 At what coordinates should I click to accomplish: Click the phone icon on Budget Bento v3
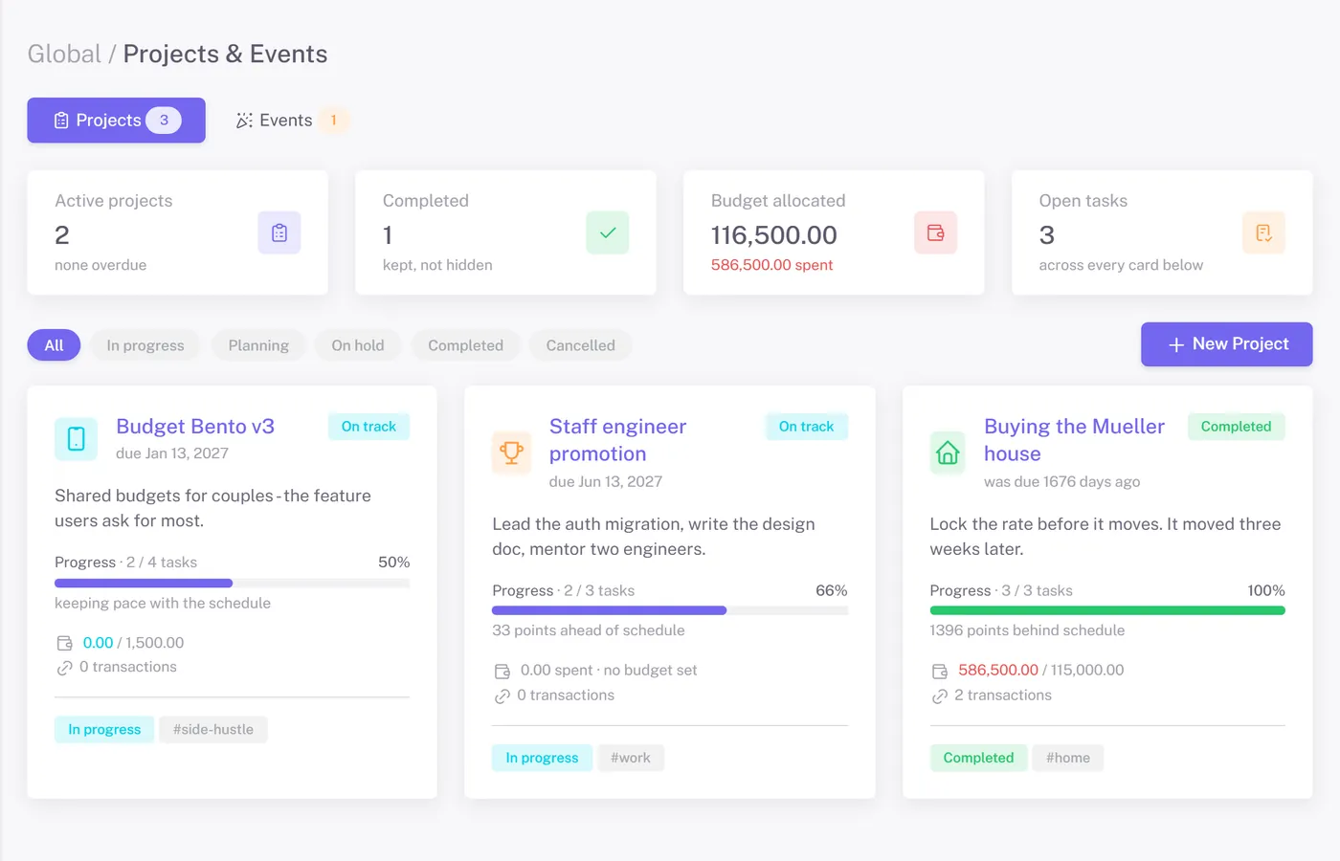pos(77,439)
